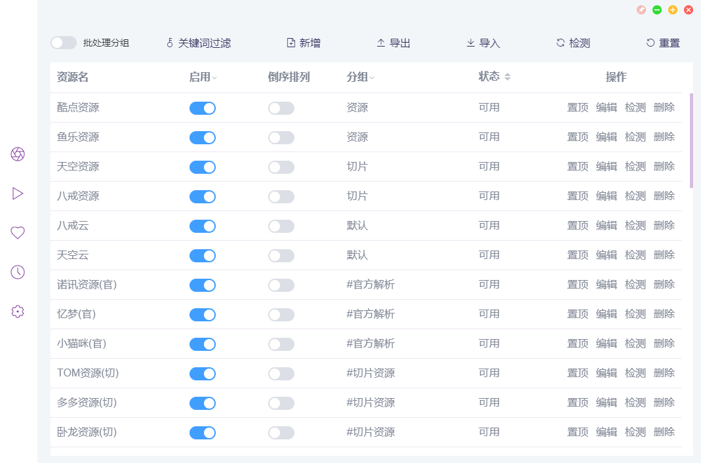The width and height of the screenshot is (701, 463).
Task: Click 导出 in the toolbar
Action: (393, 43)
